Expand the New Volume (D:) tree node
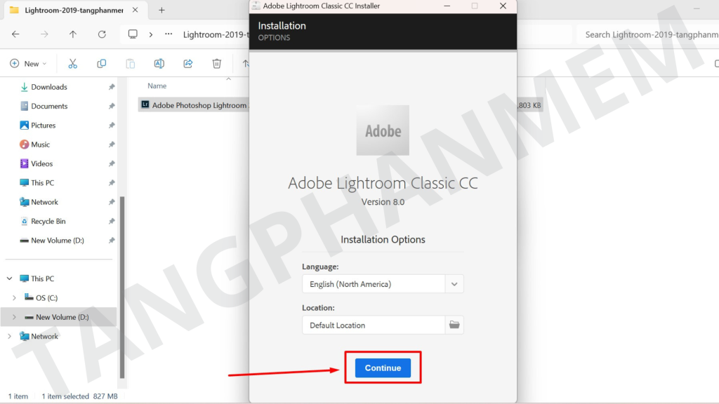This screenshot has width=719, height=404. coord(14,317)
